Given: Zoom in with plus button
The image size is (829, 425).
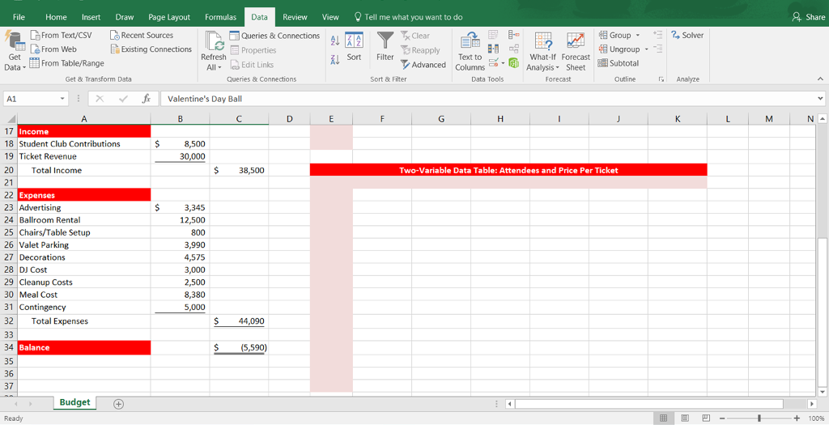Looking at the screenshot, I should pyautogui.click(x=797, y=419).
